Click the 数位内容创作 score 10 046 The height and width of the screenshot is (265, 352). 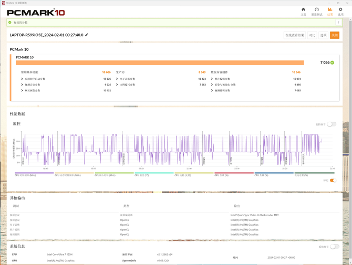(x=296, y=72)
